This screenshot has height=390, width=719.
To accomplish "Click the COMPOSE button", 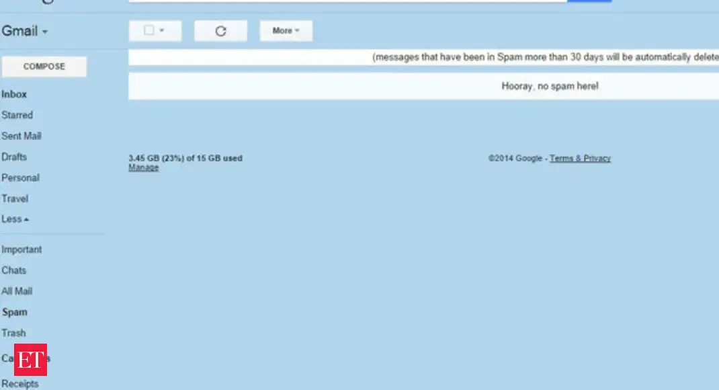I will pos(44,66).
